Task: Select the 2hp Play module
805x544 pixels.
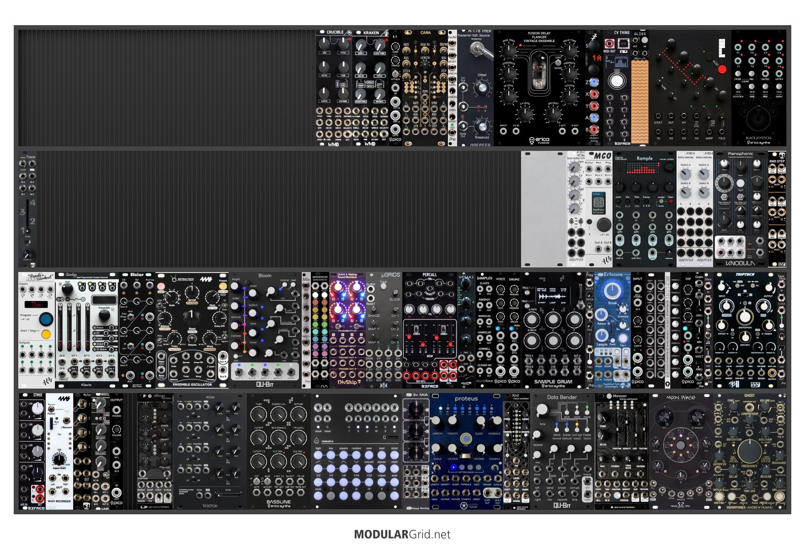Action: pyautogui.click(x=590, y=330)
